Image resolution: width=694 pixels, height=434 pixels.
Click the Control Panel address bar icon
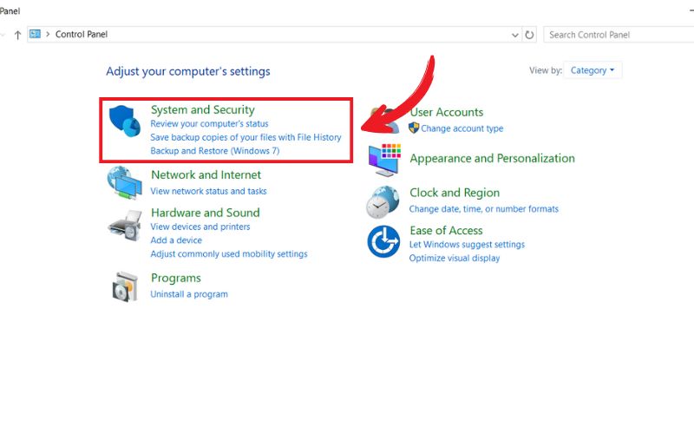click(x=35, y=34)
